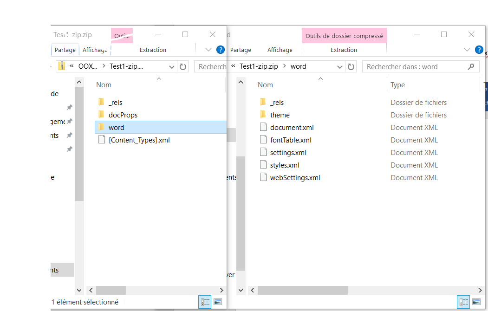Refresh the Test1-zip.zip listing
Viewport: 488px width, 311px height.
click(x=182, y=66)
